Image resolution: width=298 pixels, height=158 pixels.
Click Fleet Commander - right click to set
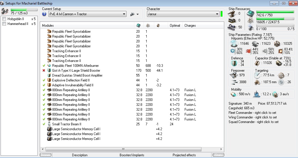(252, 113)
